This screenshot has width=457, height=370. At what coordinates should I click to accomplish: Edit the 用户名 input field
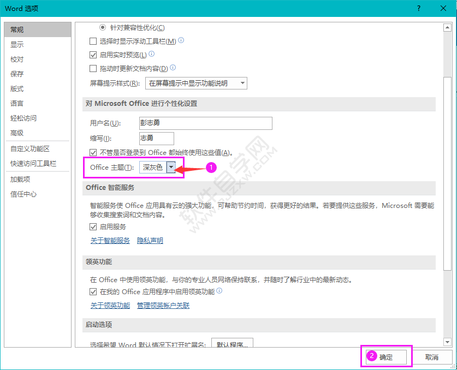(205, 123)
